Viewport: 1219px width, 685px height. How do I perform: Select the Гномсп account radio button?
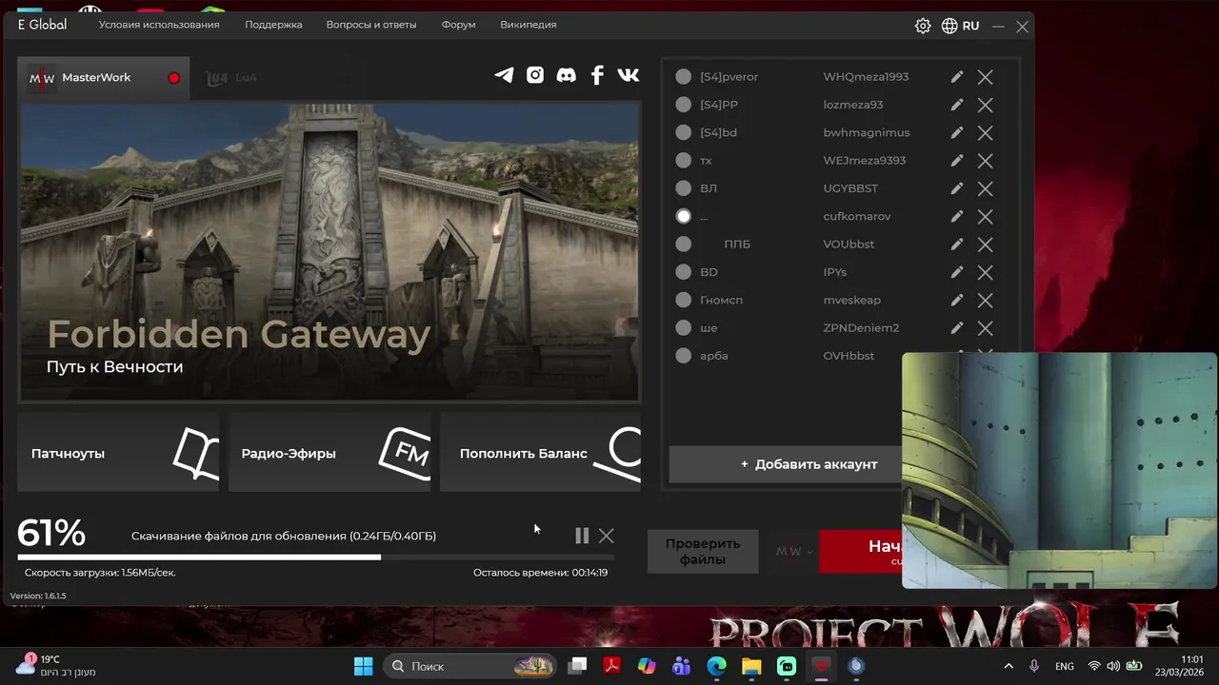pos(684,300)
